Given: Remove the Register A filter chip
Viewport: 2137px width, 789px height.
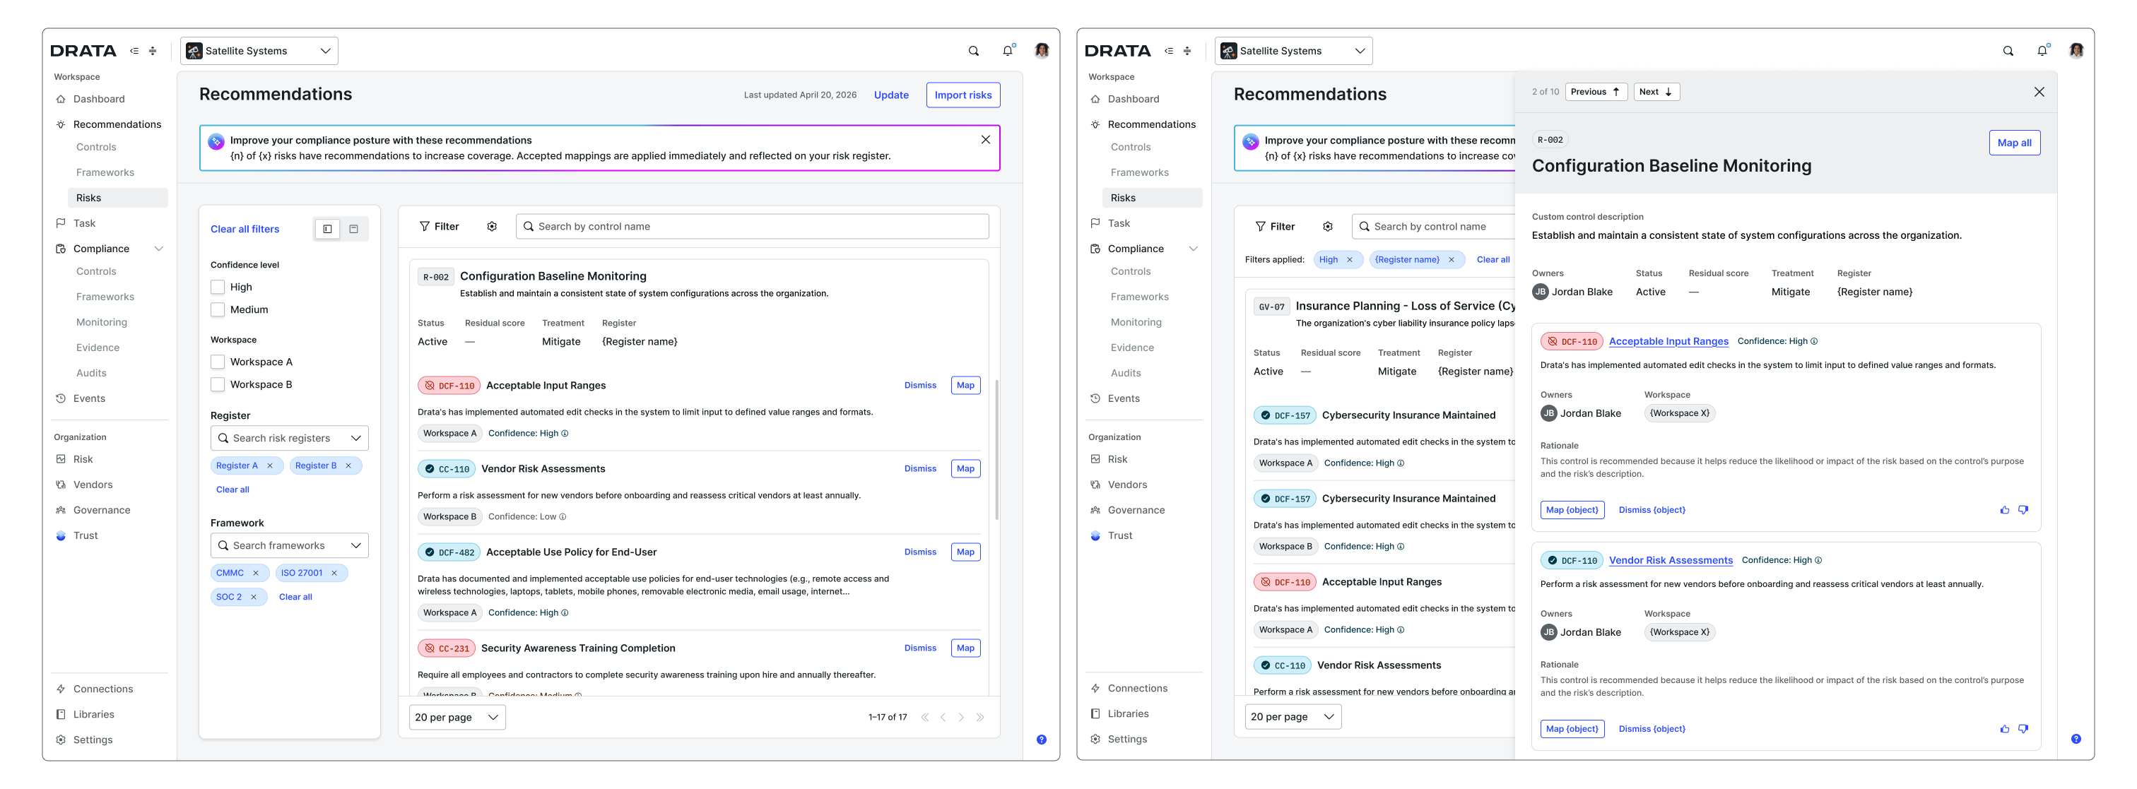Looking at the screenshot, I should click(x=270, y=465).
